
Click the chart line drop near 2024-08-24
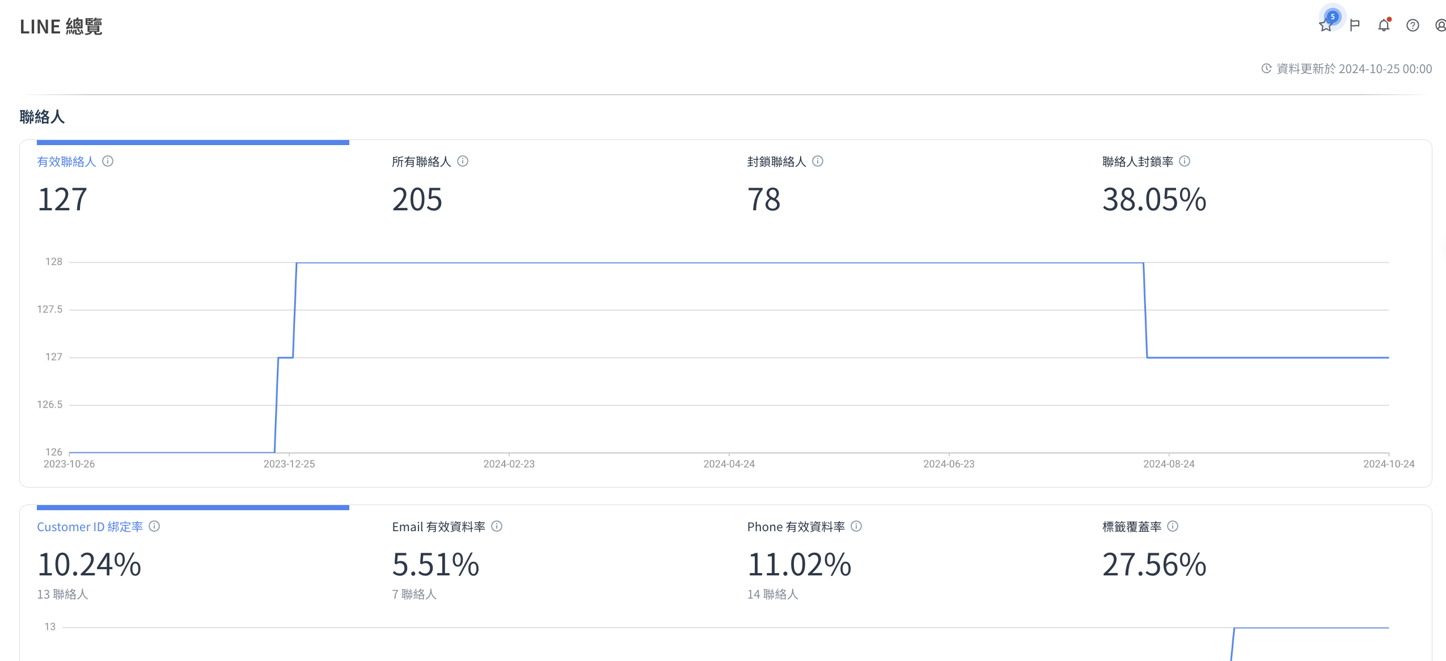tap(1145, 311)
